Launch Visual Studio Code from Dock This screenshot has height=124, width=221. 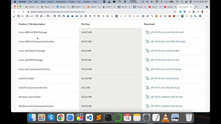click(89, 117)
